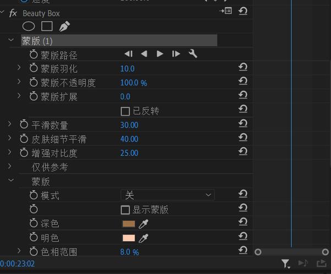This screenshot has height=274, width=331.
Task: Click the 0:00:23:02 timecode field
Action: coord(17,264)
